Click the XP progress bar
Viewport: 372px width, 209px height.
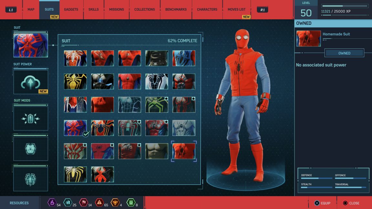[x=345, y=6]
